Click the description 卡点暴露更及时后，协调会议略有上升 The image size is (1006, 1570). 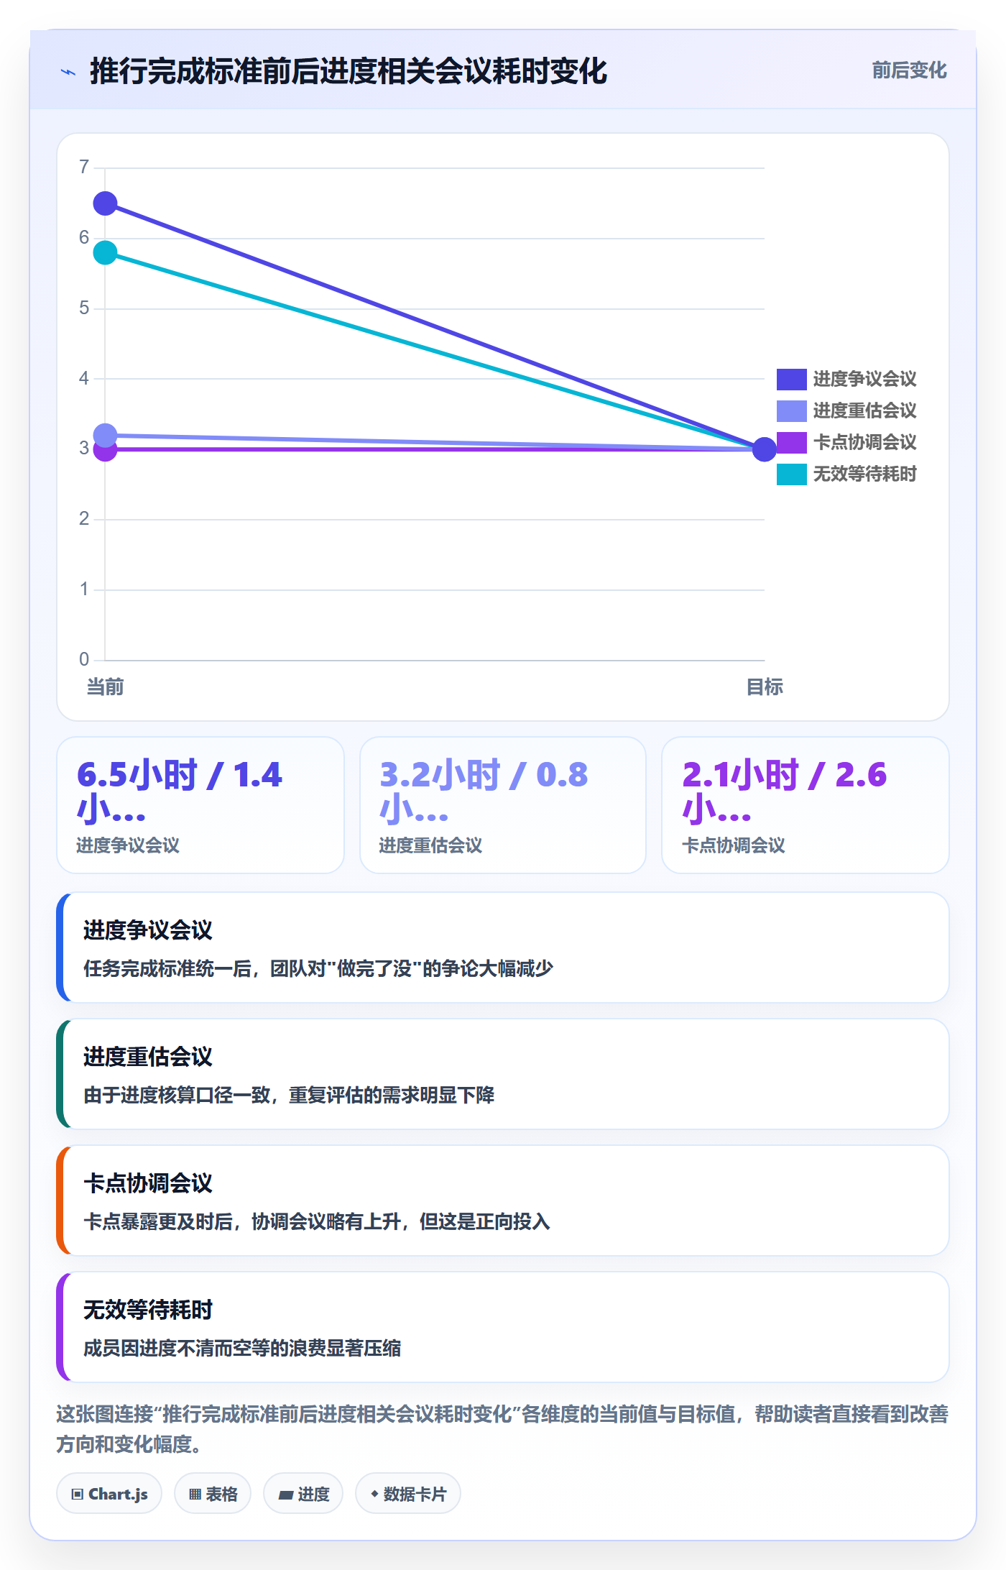click(x=317, y=1221)
